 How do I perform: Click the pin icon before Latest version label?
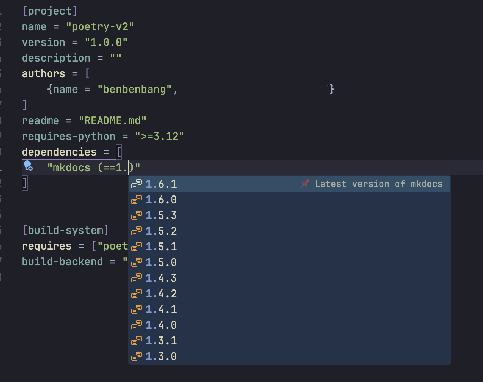point(305,184)
